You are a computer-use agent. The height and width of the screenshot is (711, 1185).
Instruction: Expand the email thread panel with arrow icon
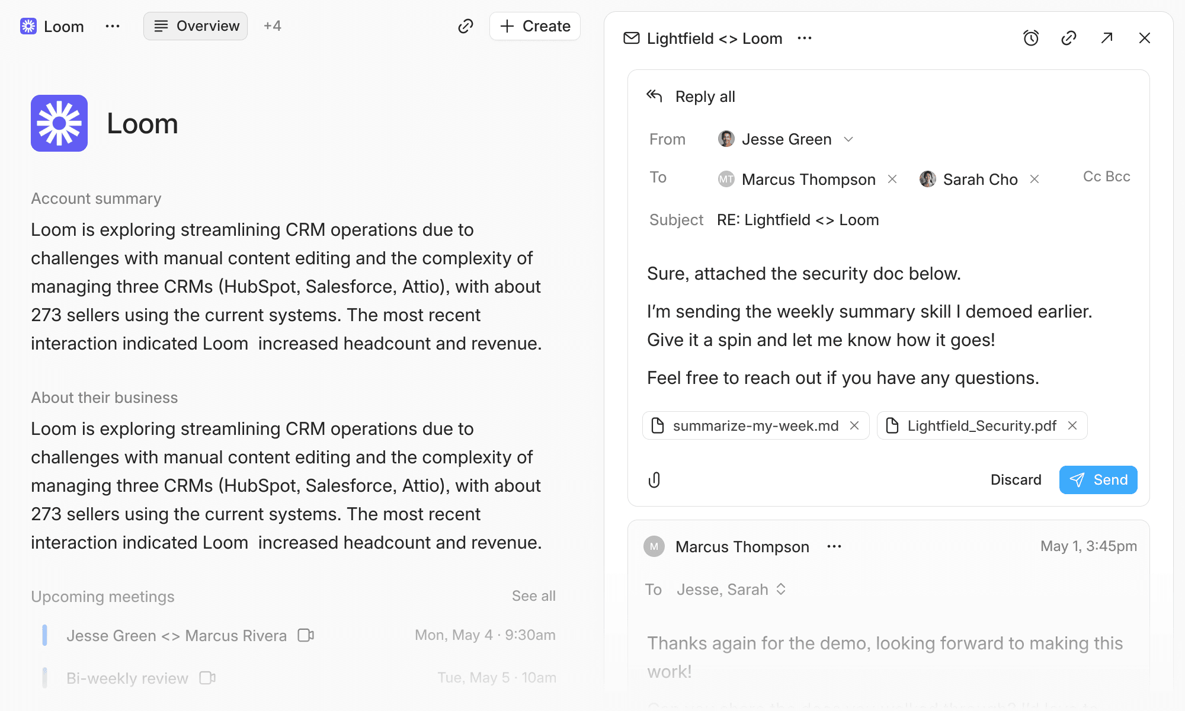[x=1107, y=39]
